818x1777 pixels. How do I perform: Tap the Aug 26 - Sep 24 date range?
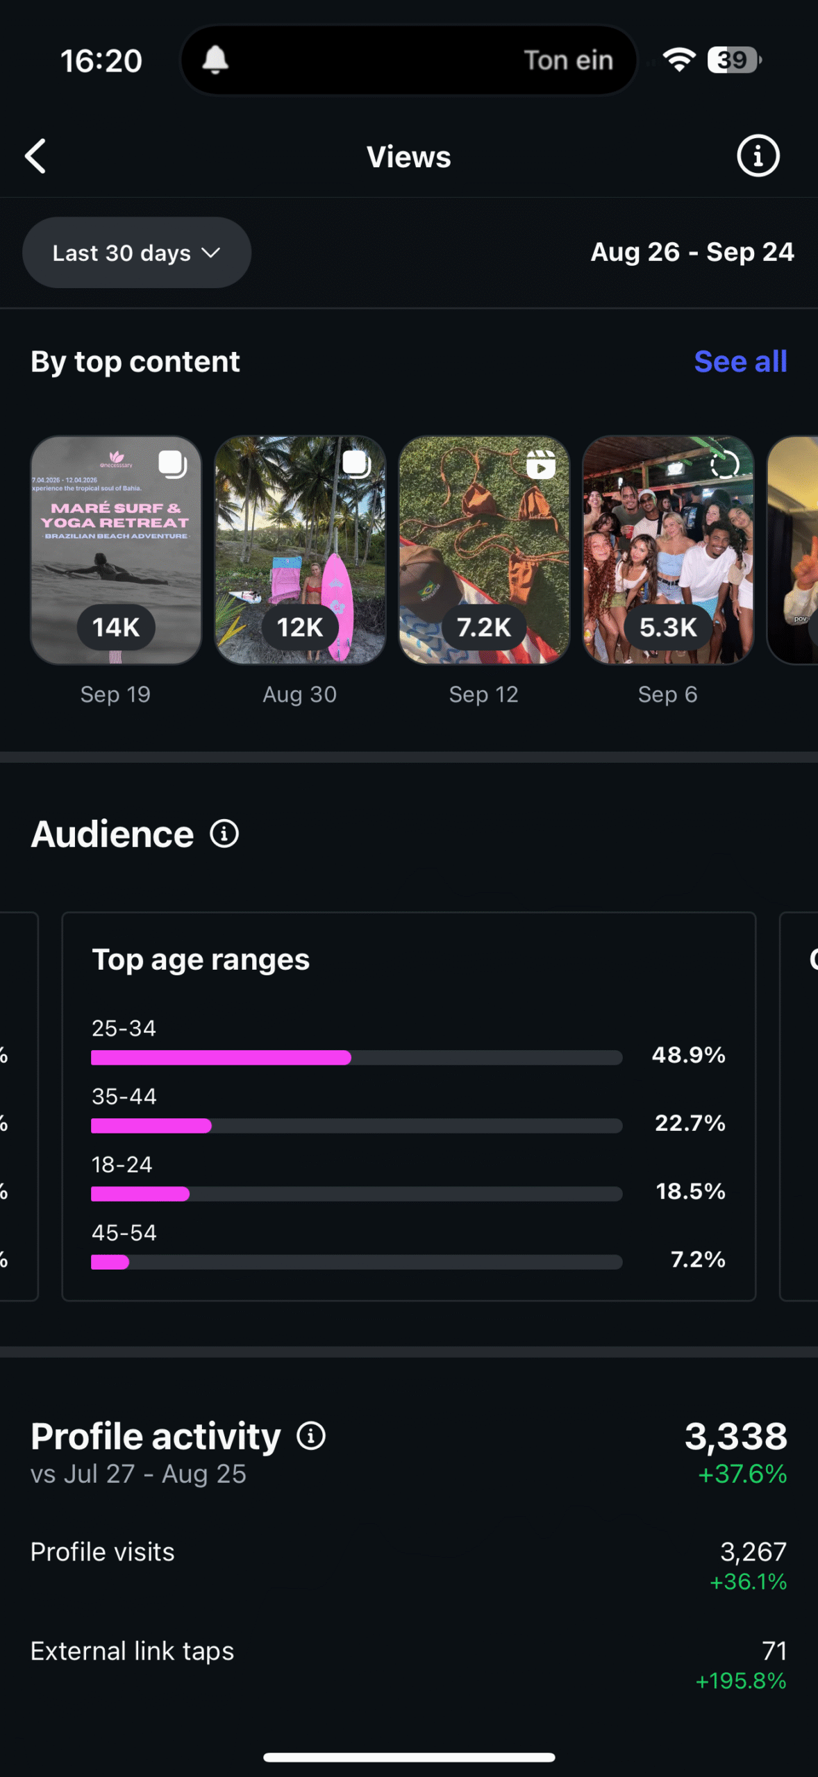click(692, 252)
